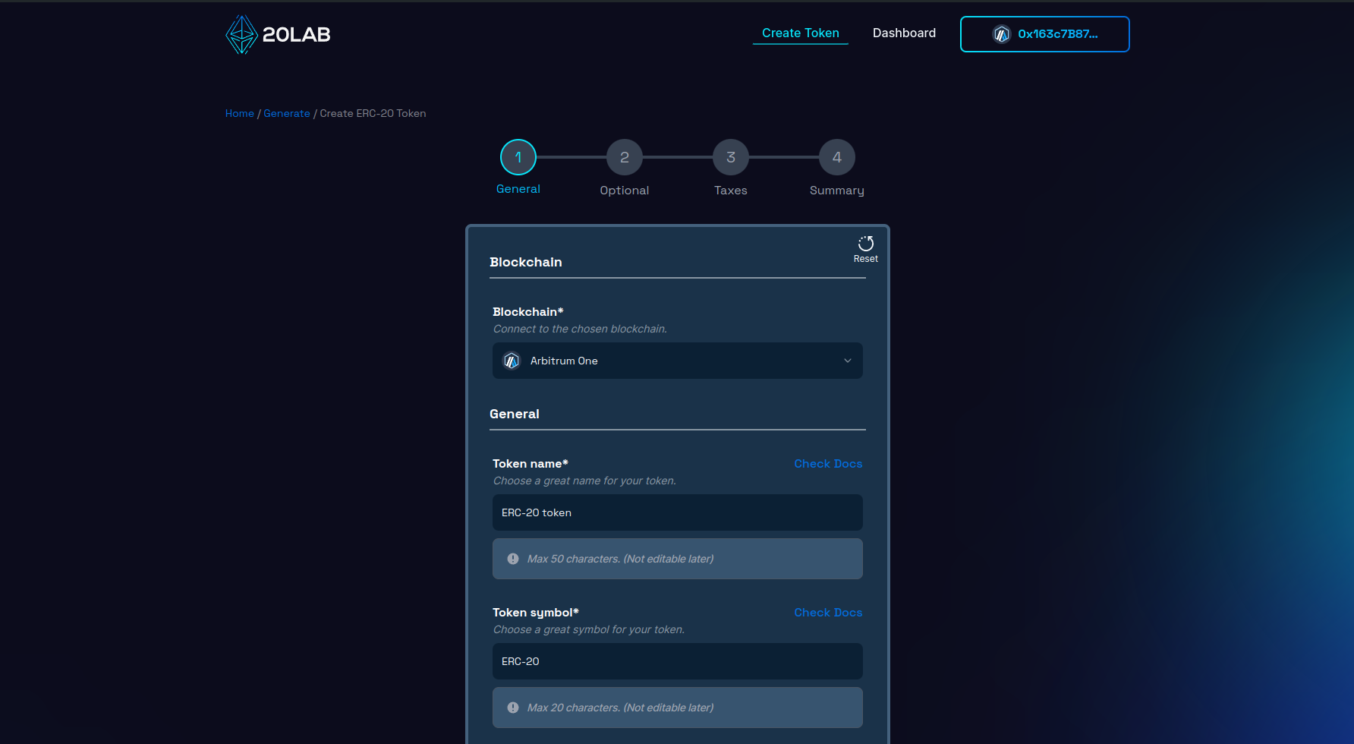Click the Reset icon in the form
This screenshot has width=1354, height=744.
pos(866,244)
